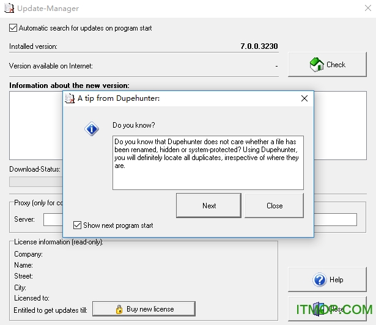Click the tip dialog's title bar icon
Viewport: 376px width, 325px height.
[x=70, y=98]
